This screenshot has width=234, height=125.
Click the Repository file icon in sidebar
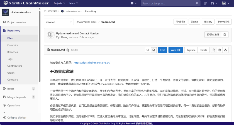(4, 31)
